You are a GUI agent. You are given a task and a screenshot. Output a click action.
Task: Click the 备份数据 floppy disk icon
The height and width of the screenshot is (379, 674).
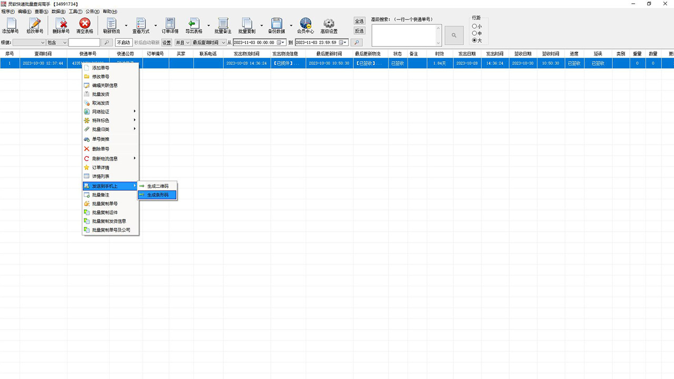coord(276,25)
